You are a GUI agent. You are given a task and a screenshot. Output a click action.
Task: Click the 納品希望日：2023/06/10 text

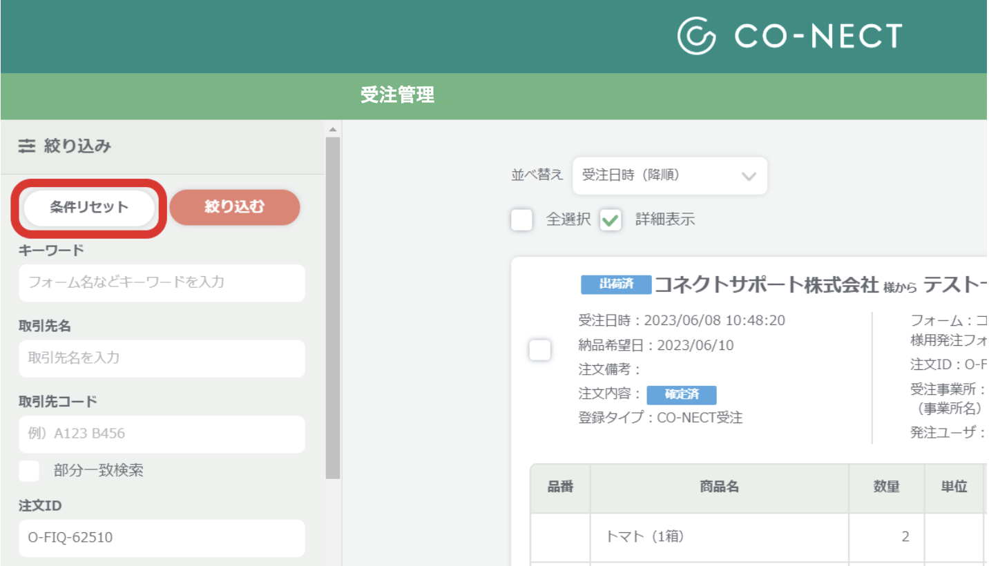tap(656, 345)
